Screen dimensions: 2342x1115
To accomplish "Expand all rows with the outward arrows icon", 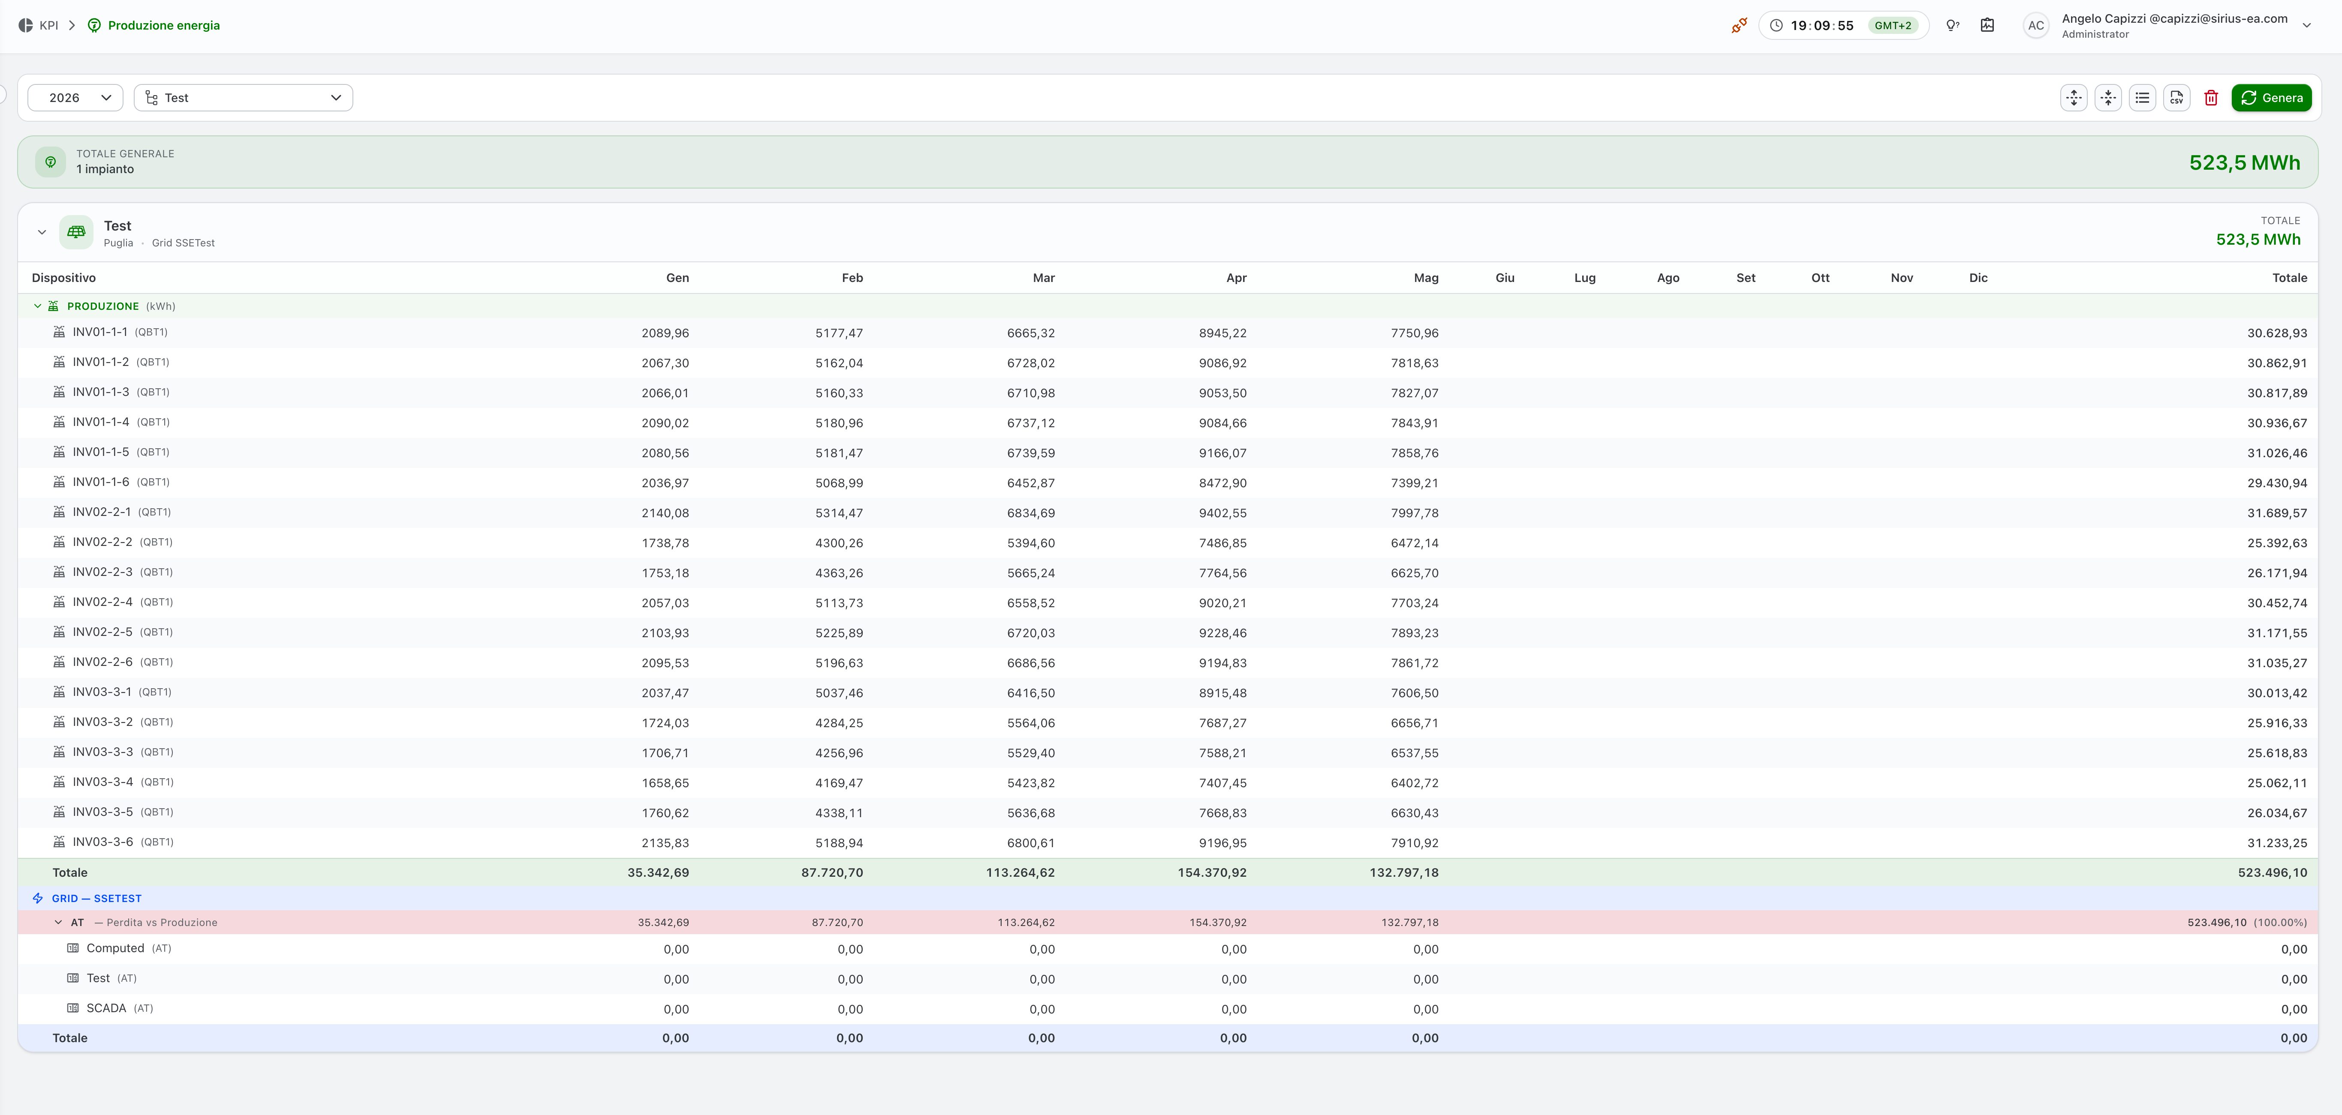I will click(x=2074, y=98).
